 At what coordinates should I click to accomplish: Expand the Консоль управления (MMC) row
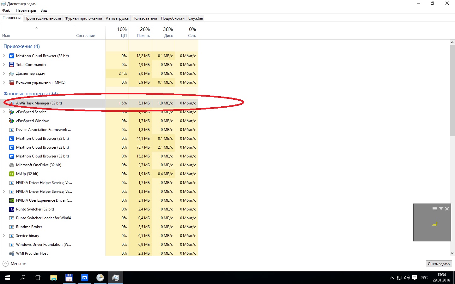point(4,82)
